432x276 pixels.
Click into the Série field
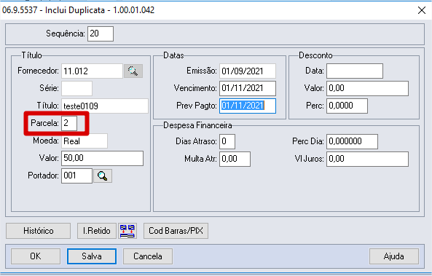pyautogui.click(x=77, y=88)
